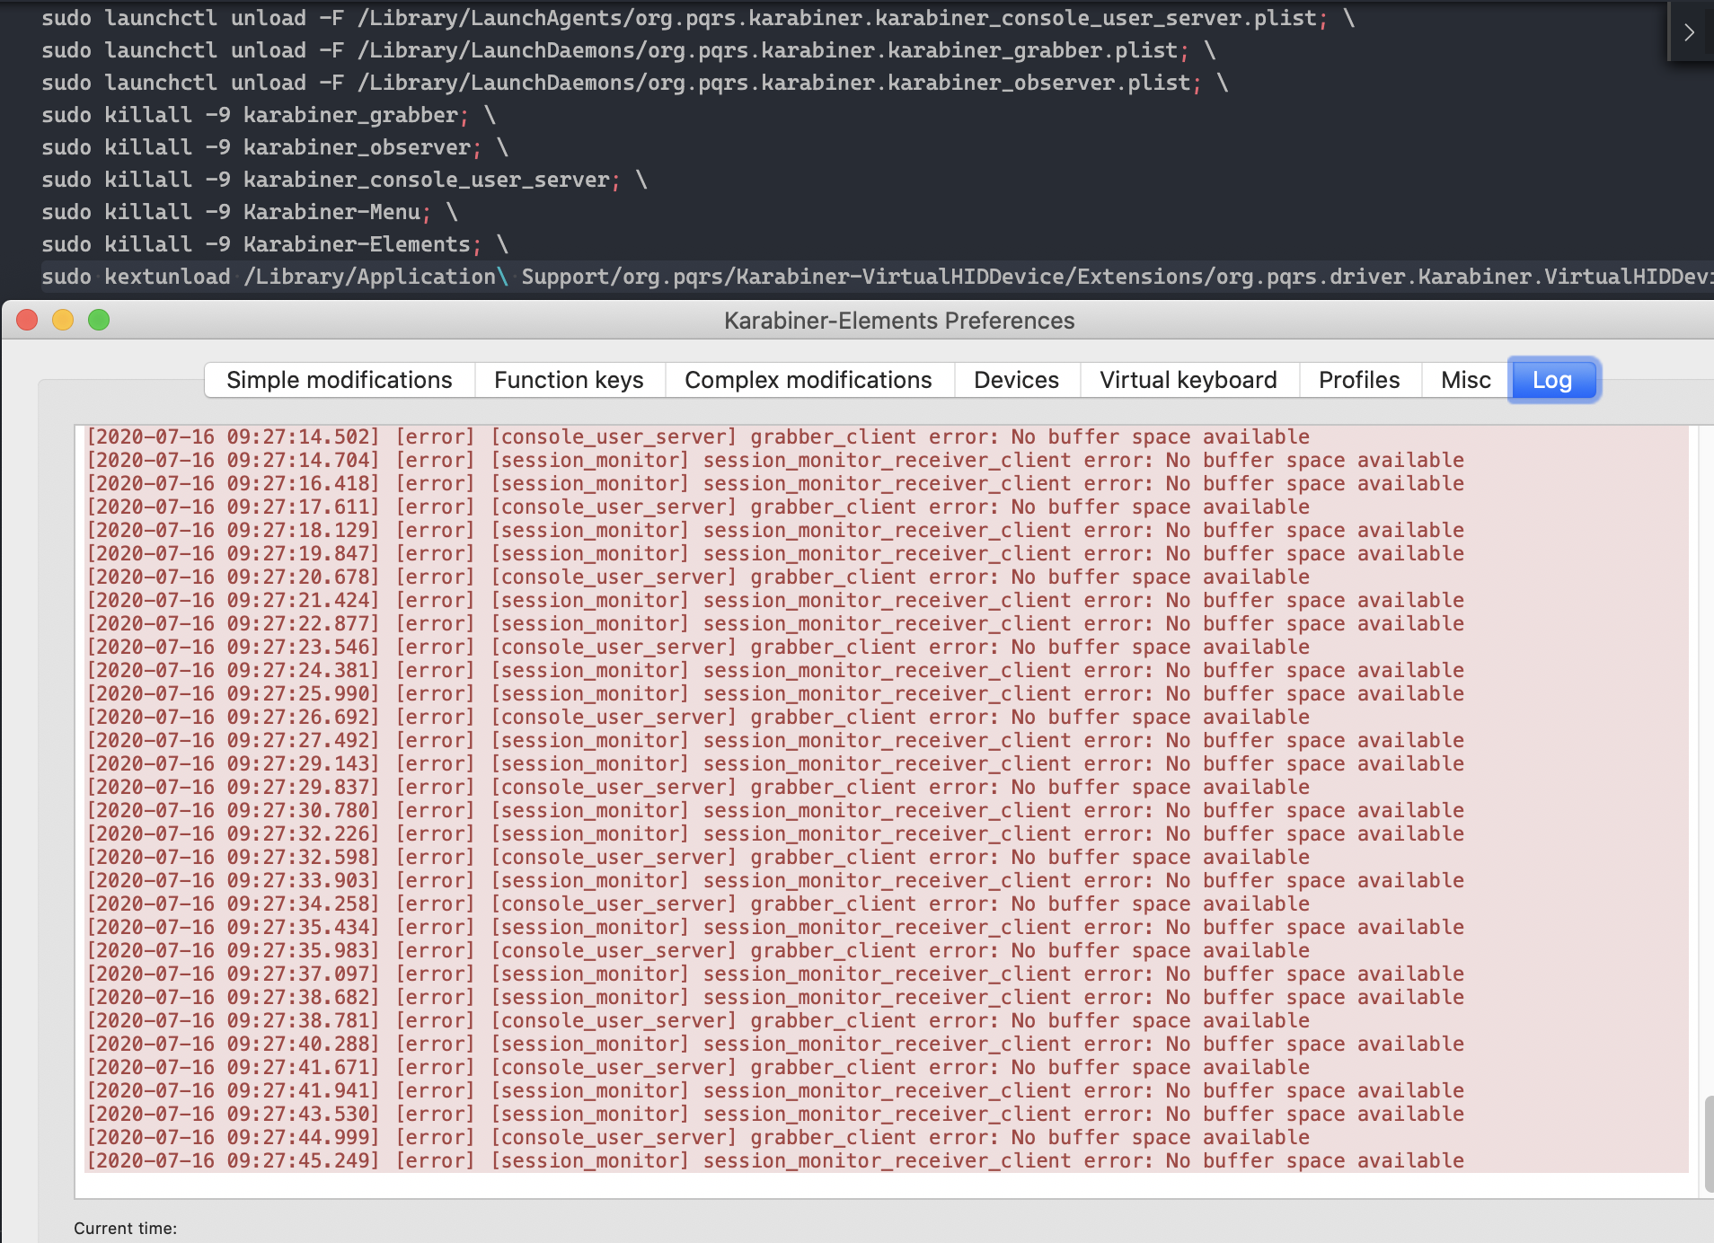The height and width of the screenshot is (1243, 1714).
Task: Click the log panel vertical scrollbar
Action: [1708, 1144]
